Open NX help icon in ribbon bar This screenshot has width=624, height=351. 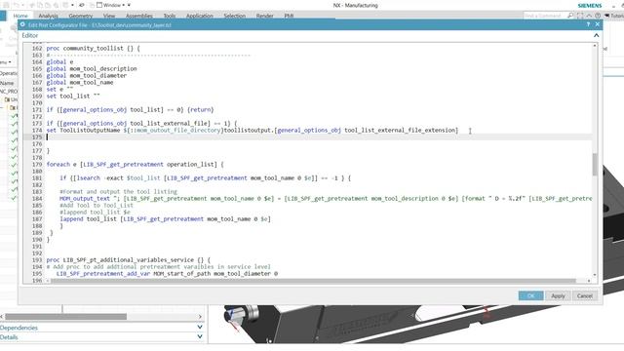pos(598,16)
